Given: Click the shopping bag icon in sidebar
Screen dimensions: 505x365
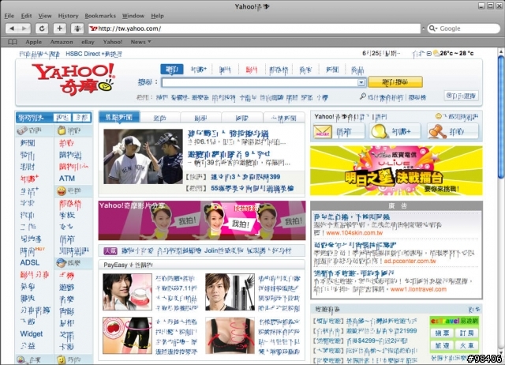Looking at the screenshot, I should [62, 130].
